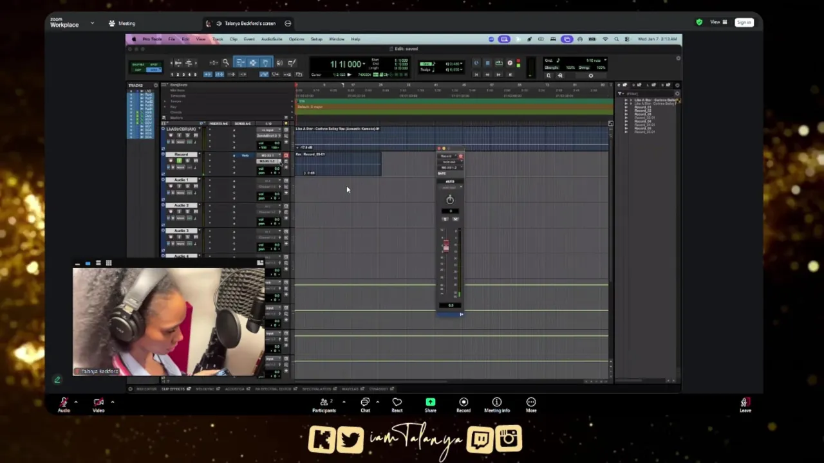Open 'no input' selector on first track
Viewport: 824px width, 463px height.
pyautogui.click(x=268, y=130)
